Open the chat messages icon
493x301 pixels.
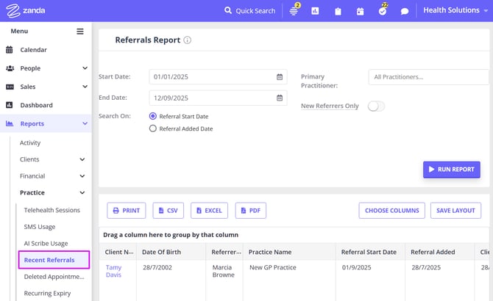(x=405, y=11)
